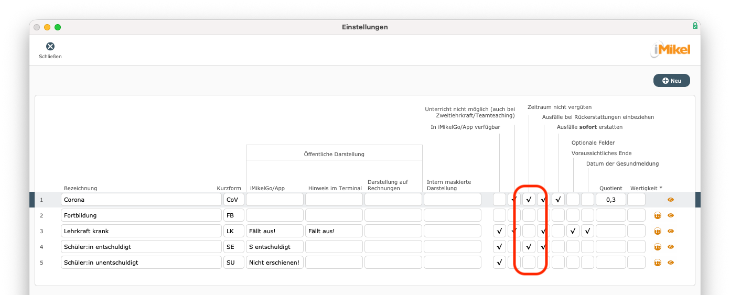Uncheck Datum der Gesundmeldung for Lehrkraft krank
This screenshot has height=295, width=730.
click(x=587, y=231)
